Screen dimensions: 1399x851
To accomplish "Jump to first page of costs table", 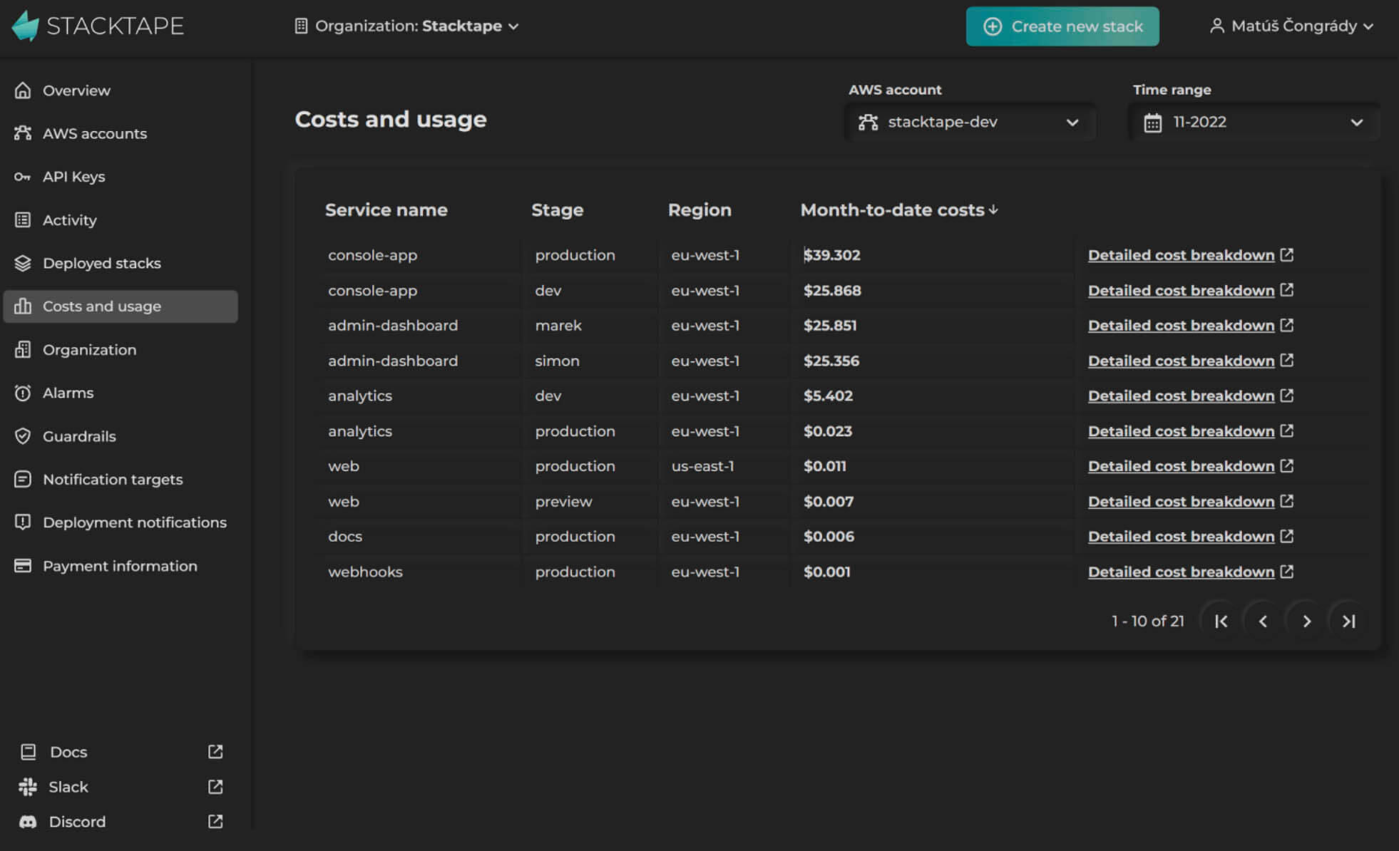I will (x=1221, y=621).
